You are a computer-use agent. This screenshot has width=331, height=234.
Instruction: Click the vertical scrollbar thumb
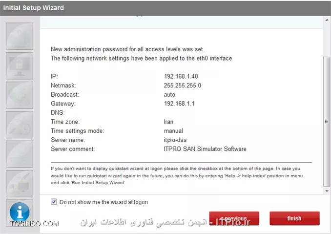[327, 122]
